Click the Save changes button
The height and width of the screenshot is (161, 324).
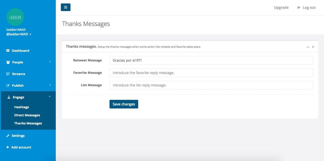124,104
